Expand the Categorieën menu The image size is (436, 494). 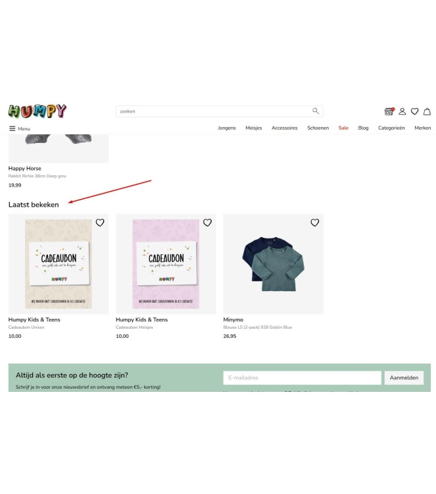391,128
